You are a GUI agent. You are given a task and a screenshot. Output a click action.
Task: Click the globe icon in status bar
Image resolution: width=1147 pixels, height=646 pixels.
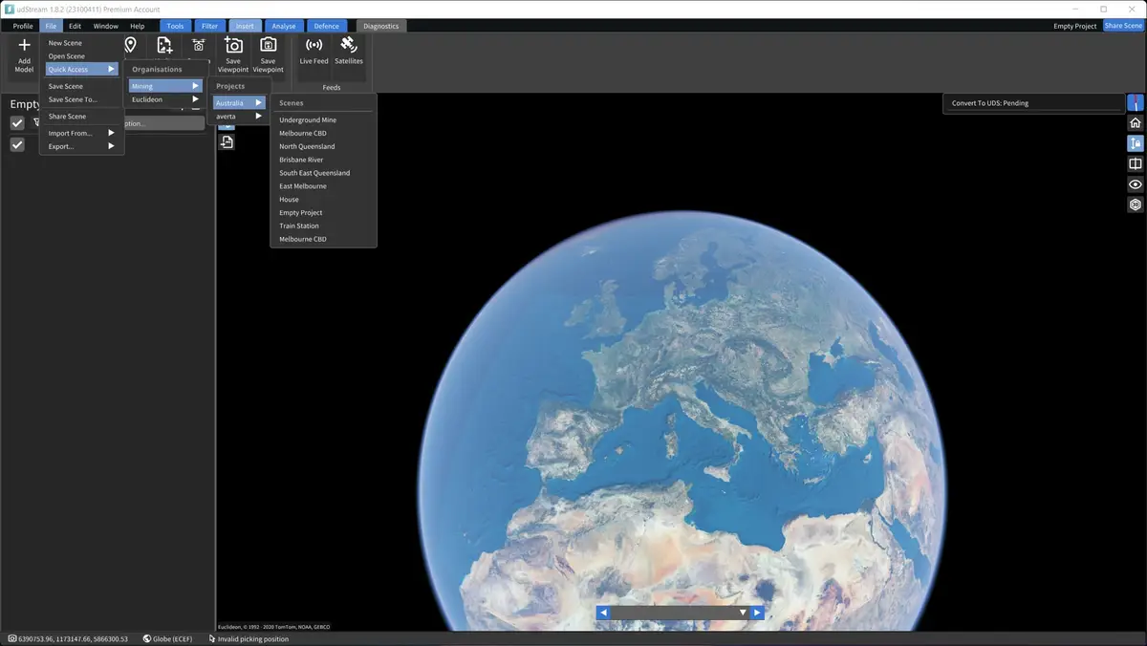(147, 638)
